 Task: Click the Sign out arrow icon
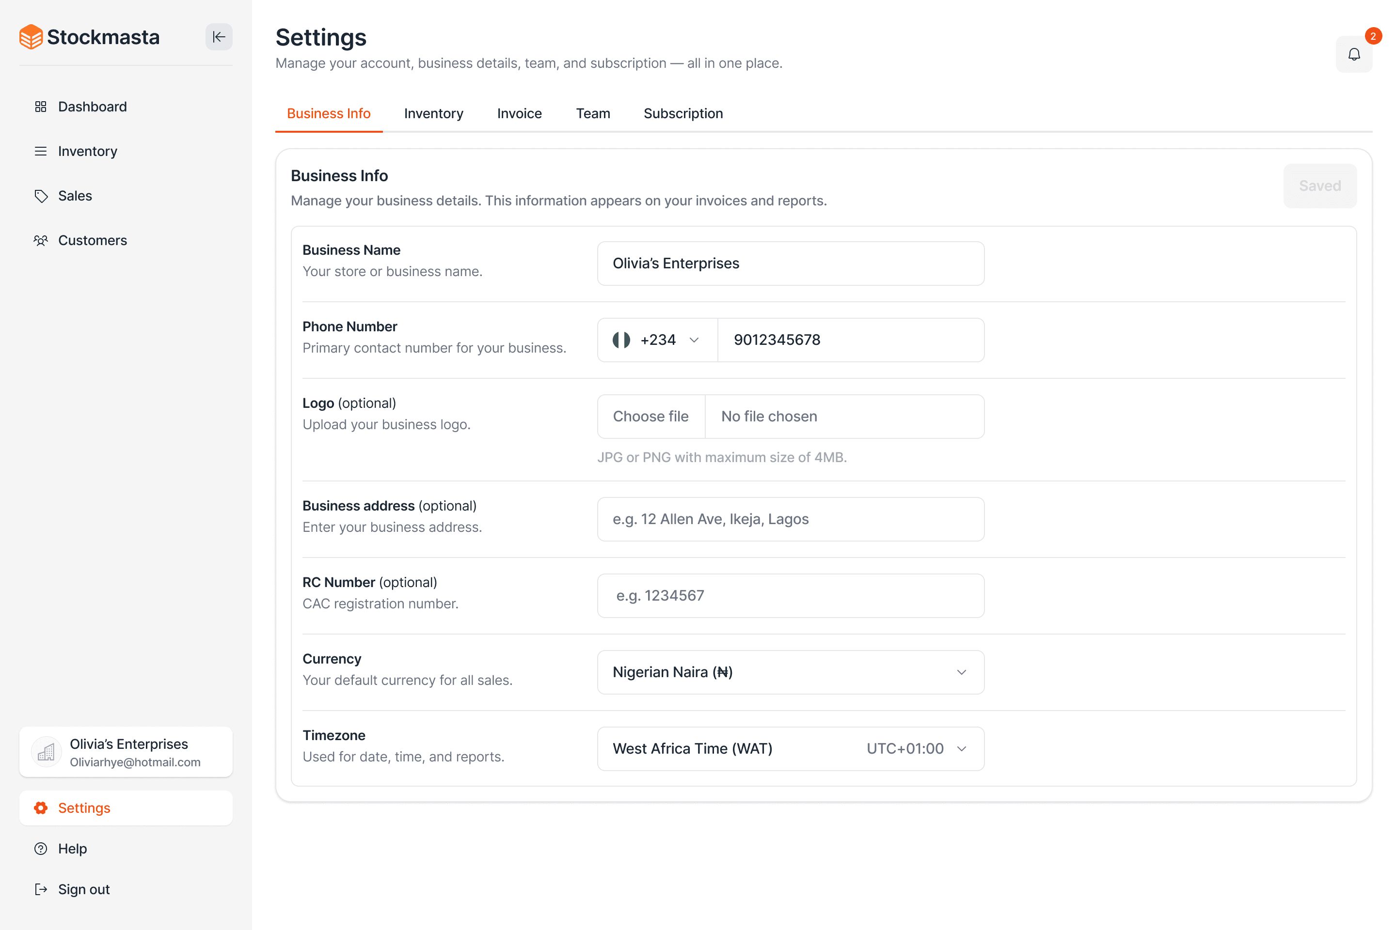click(40, 889)
